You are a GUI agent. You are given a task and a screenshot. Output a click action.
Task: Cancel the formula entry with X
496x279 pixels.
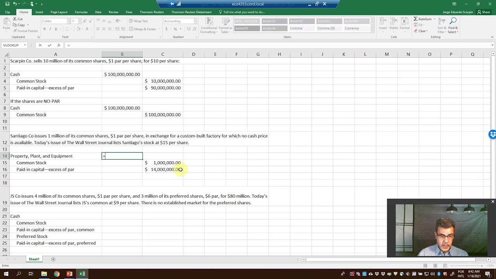[x=40, y=45]
